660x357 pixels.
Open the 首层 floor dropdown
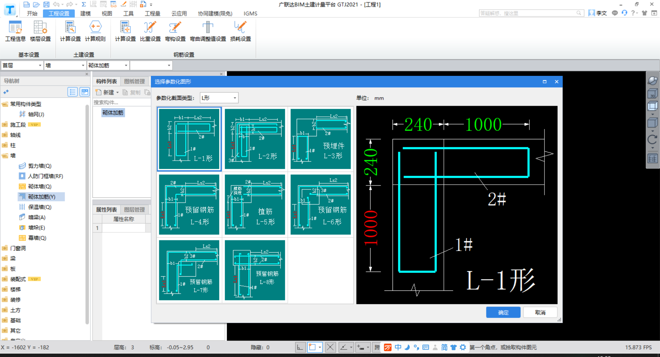[22, 65]
